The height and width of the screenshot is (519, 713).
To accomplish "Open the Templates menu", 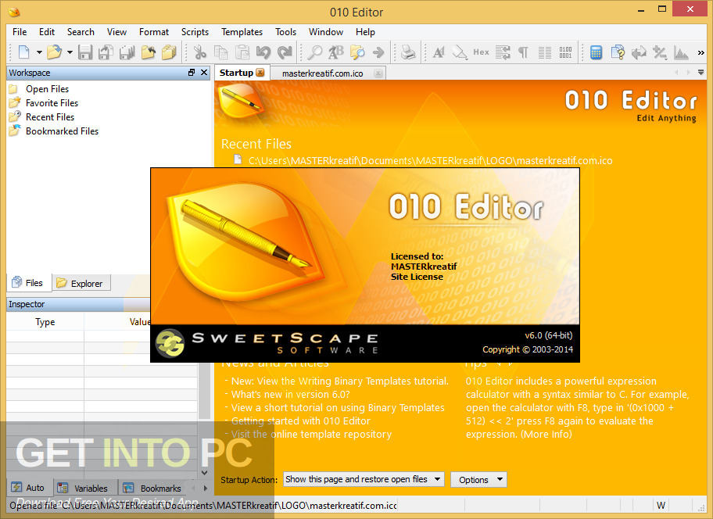I will click(242, 32).
